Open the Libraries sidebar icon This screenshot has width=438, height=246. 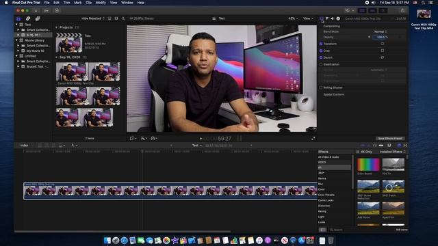(18, 18)
